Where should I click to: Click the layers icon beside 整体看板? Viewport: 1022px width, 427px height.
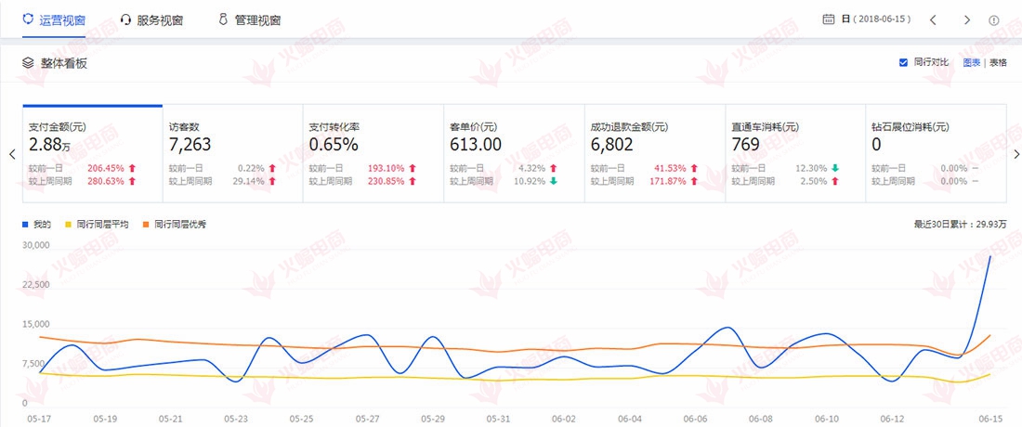(28, 63)
